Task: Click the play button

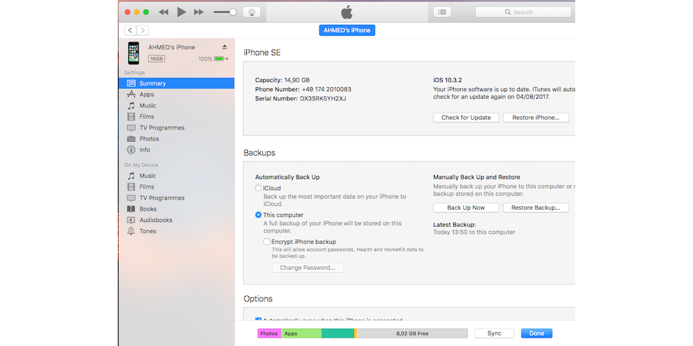Action: click(181, 12)
